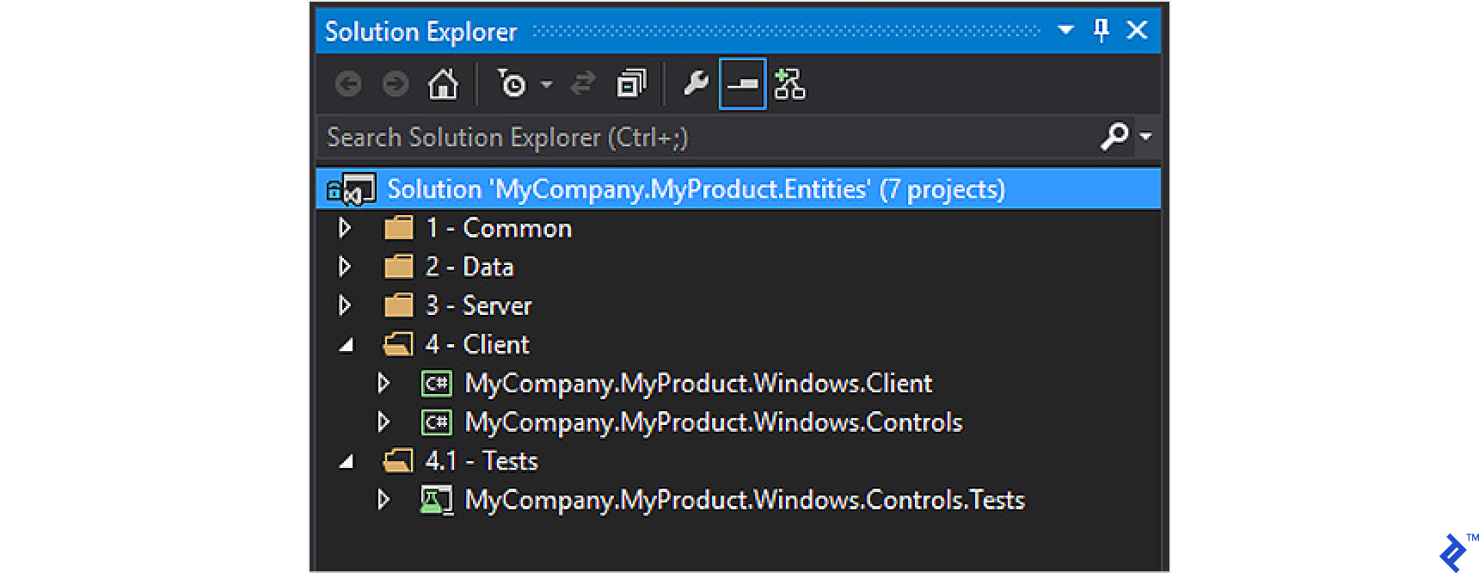Image resolution: width=1479 pixels, height=573 pixels.
Task: Select the 1 - Common label
Action: coord(499,228)
